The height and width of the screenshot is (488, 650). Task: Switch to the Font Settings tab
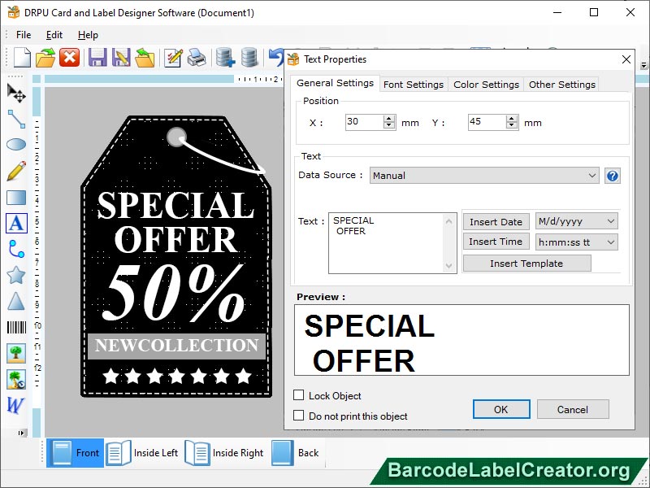(x=414, y=85)
